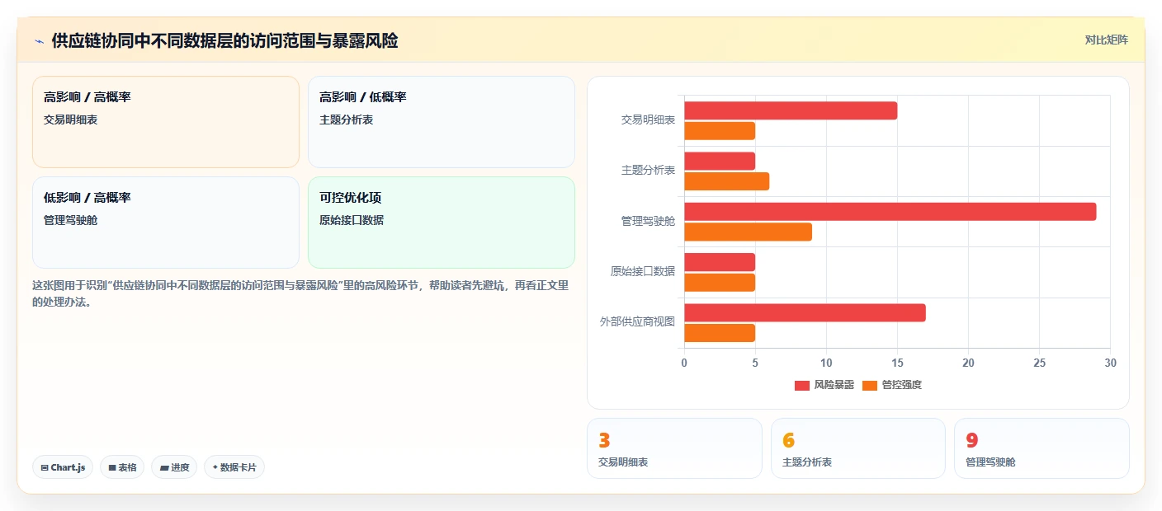Open the stat card showing 9 管理驾驶舱
This screenshot has height=511, width=1162.
pyautogui.click(x=1042, y=448)
